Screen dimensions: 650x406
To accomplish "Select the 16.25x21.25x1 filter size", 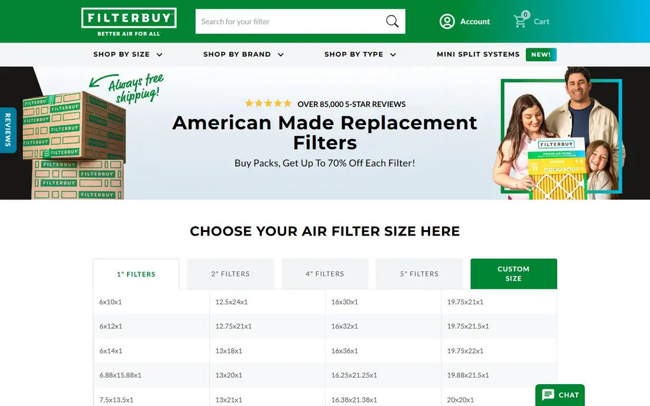I will click(354, 375).
